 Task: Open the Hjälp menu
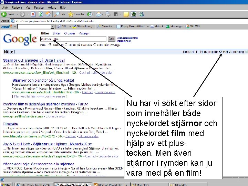coord(63,8)
